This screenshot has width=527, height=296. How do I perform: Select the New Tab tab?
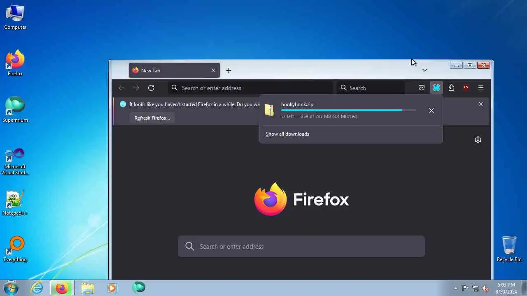point(174,70)
